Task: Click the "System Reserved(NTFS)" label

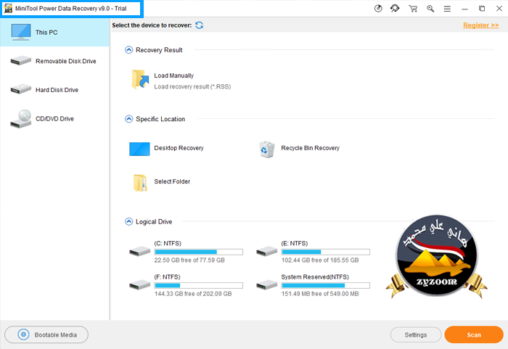Action: (315, 277)
